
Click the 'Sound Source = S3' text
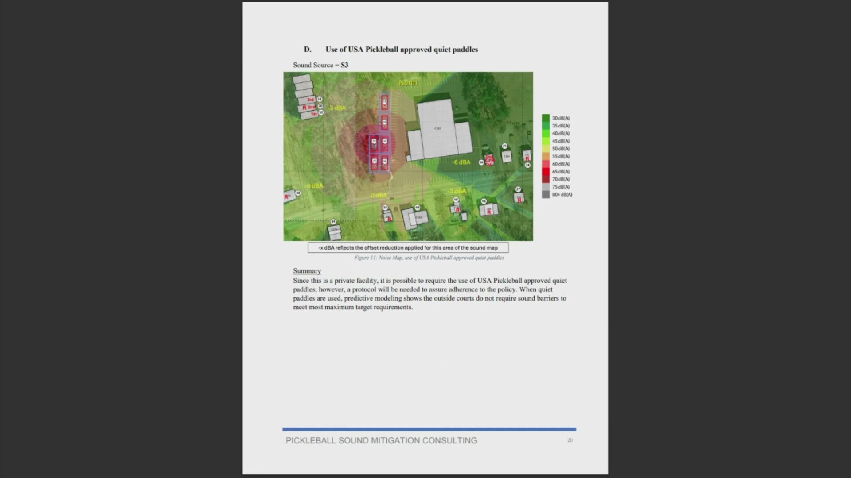click(x=320, y=65)
